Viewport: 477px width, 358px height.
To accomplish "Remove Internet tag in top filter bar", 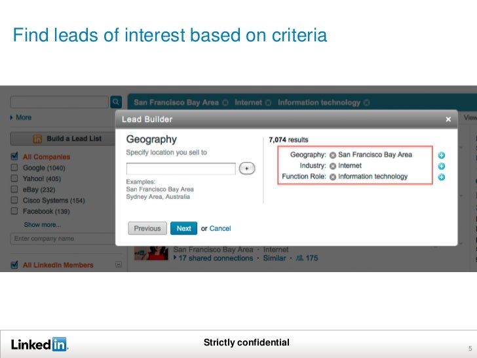I will point(268,102).
